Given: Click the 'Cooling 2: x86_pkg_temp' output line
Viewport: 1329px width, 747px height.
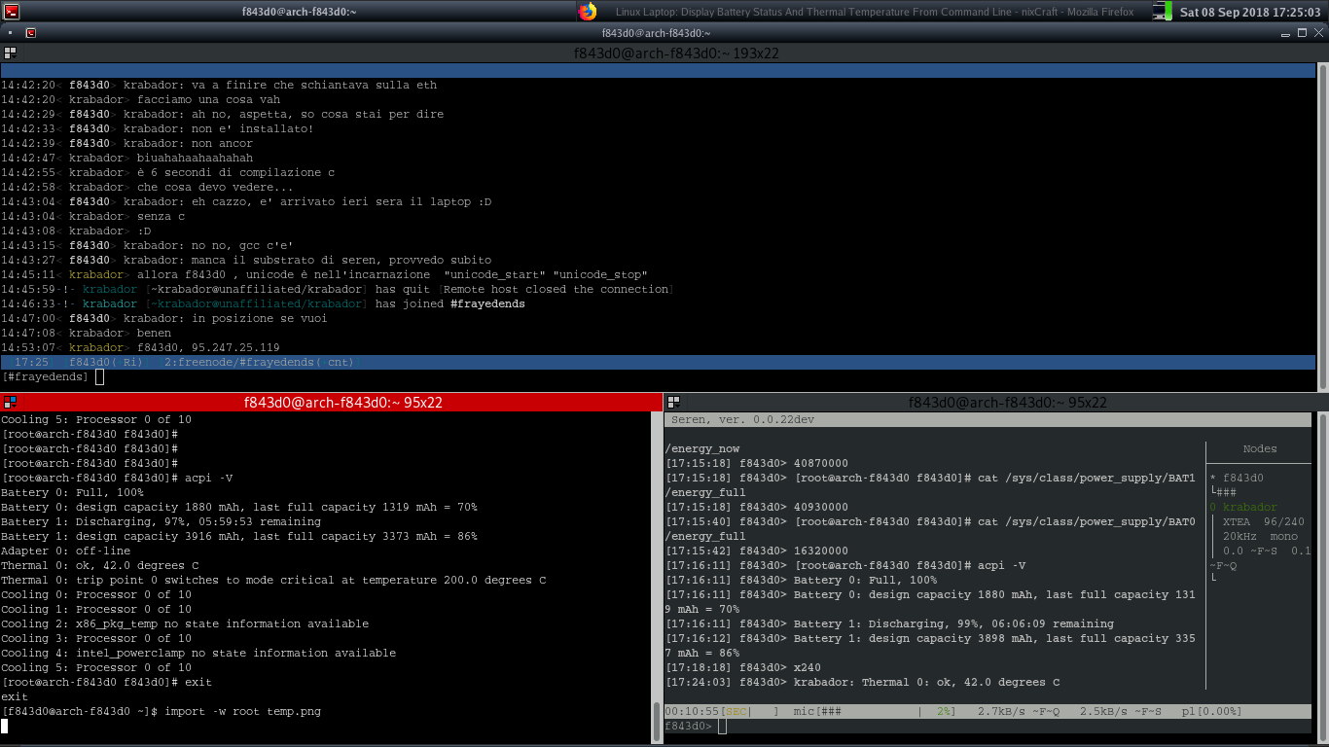Looking at the screenshot, I should pos(185,624).
